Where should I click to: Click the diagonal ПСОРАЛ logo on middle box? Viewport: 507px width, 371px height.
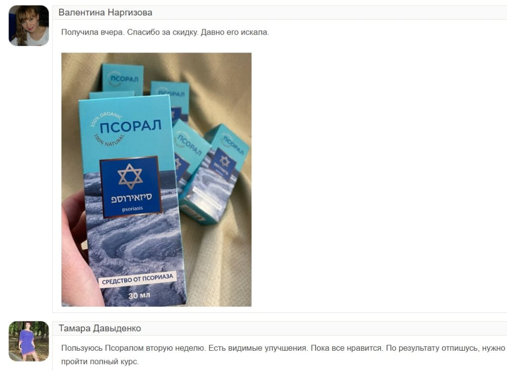pos(190,145)
